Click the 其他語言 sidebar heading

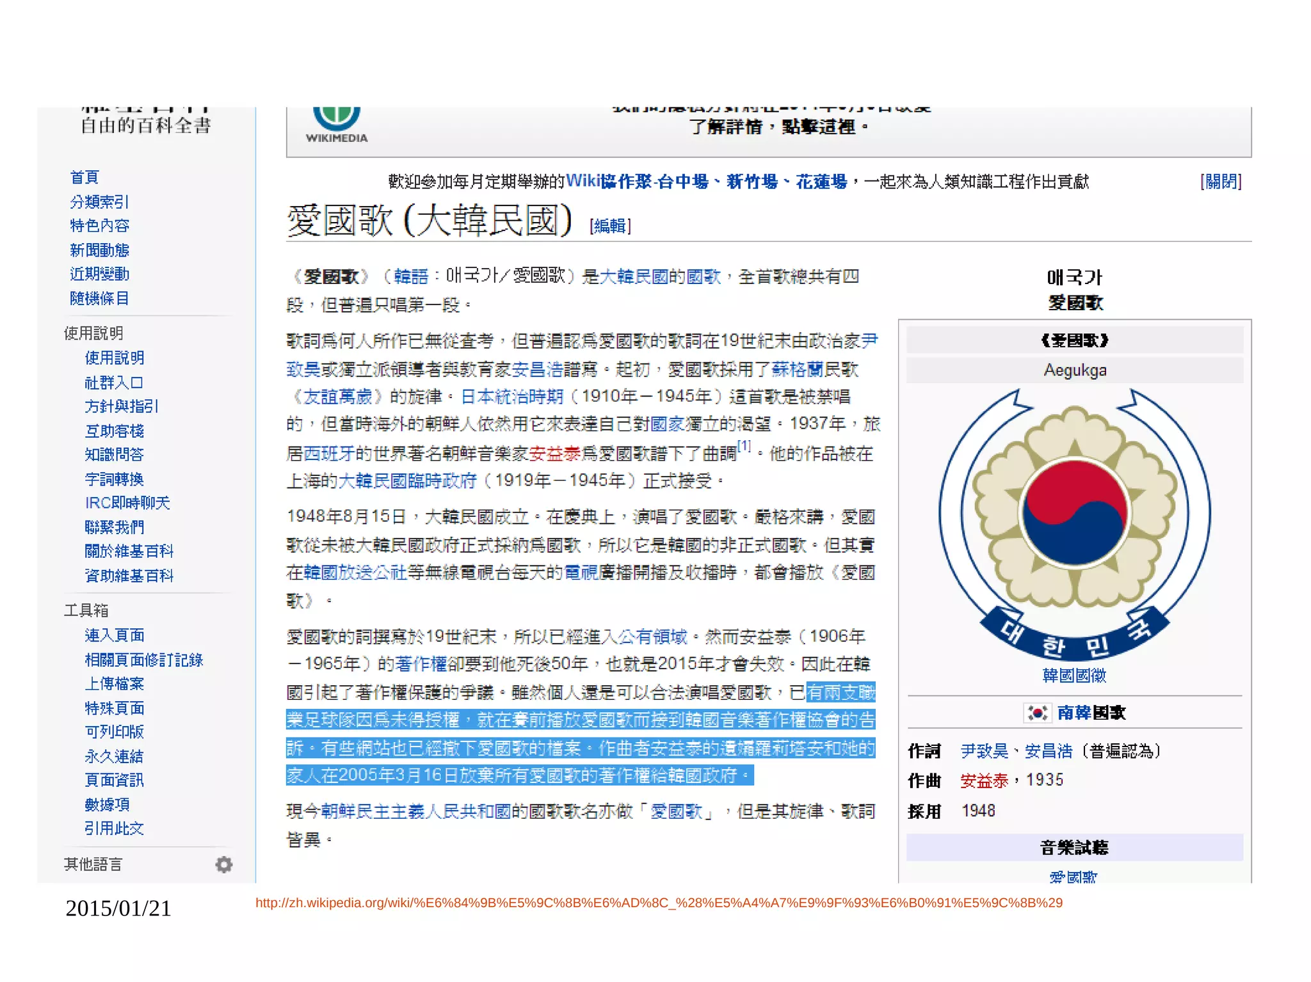(x=93, y=864)
